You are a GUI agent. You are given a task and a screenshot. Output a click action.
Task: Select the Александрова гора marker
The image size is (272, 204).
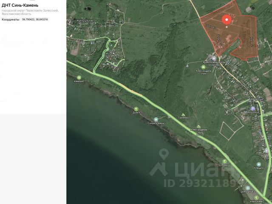pos(199,126)
